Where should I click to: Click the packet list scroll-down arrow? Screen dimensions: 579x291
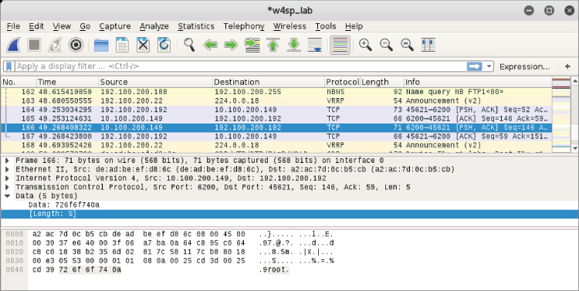click(574, 148)
